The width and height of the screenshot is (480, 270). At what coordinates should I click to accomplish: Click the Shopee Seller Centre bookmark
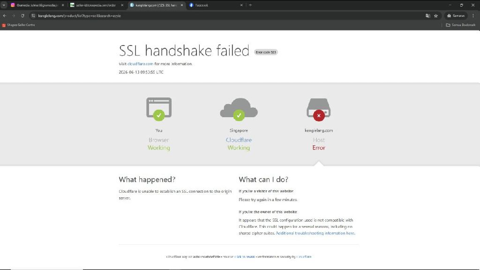pos(18,25)
